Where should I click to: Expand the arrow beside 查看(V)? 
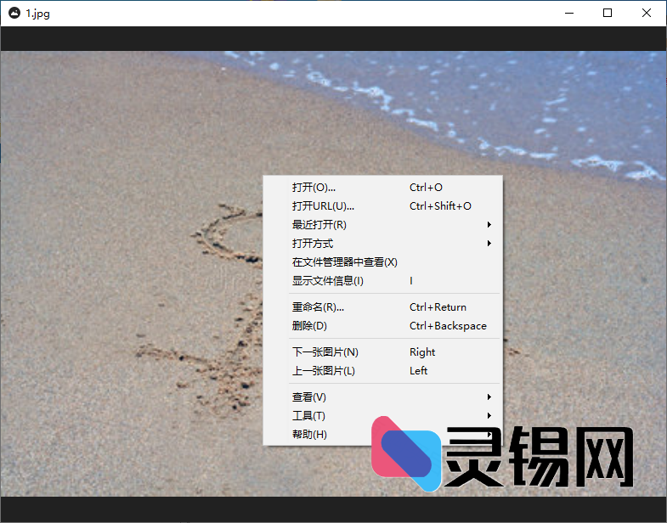(489, 396)
